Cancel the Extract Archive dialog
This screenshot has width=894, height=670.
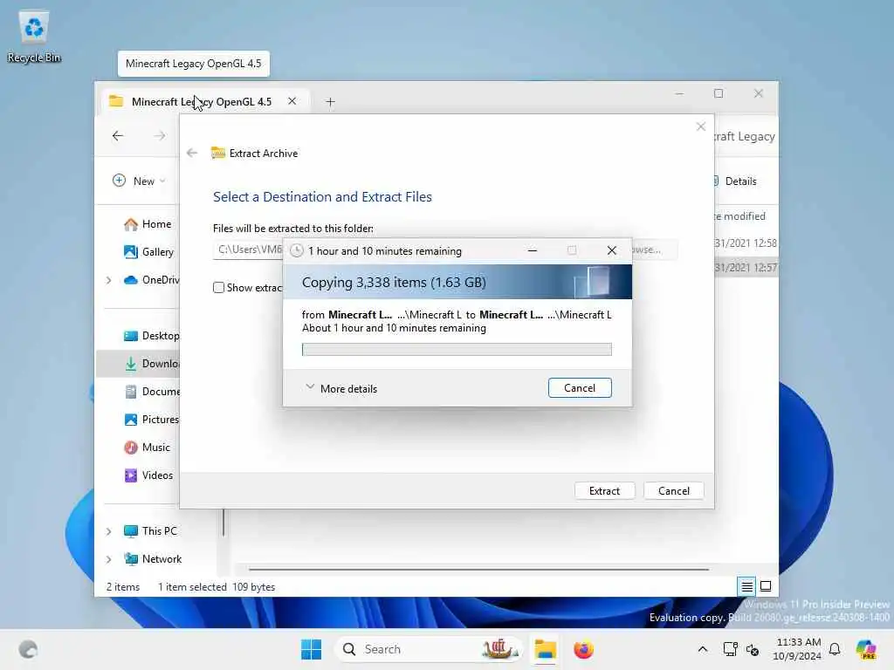click(x=673, y=490)
